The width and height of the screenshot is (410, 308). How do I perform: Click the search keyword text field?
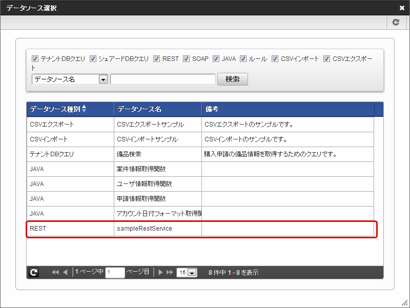[x=162, y=79]
